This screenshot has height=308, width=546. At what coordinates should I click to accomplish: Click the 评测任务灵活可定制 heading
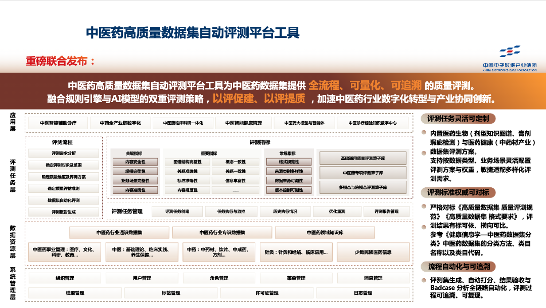coord(458,119)
